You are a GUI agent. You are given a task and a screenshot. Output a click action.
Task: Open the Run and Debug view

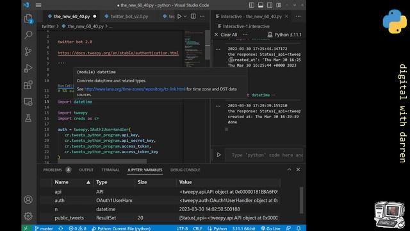point(28,68)
